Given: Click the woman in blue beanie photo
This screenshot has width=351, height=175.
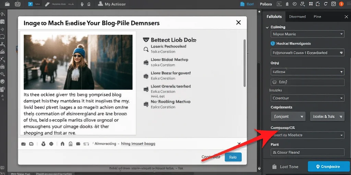Looking at the screenshot, I should point(78,62).
